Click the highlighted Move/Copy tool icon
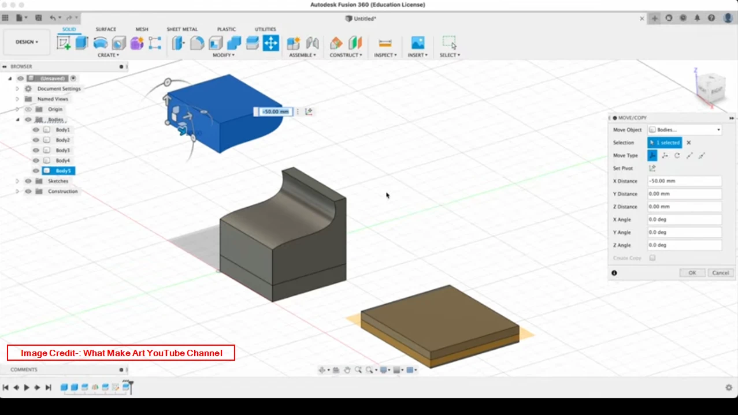The image size is (738, 415). coord(271,43)
